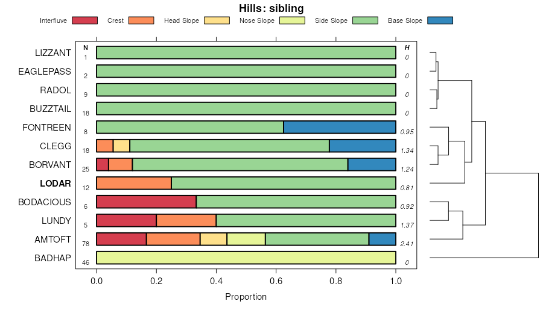Click the Interfluve red legend swatch
The height and width of the screenshot is (313, 543).
84,20
